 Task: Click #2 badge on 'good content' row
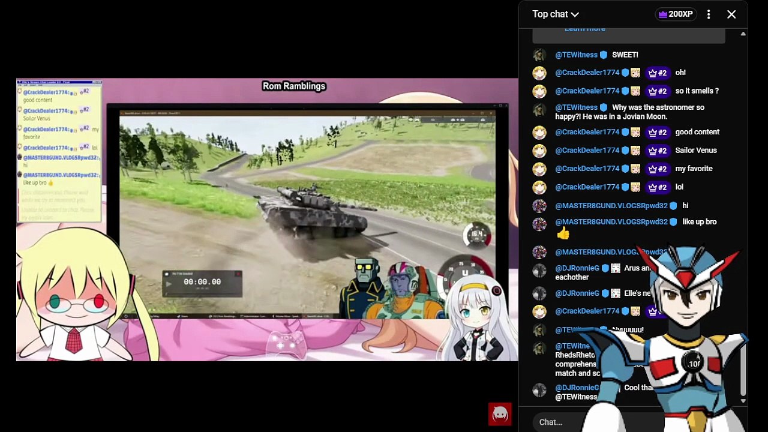click(x=658, y=132)
